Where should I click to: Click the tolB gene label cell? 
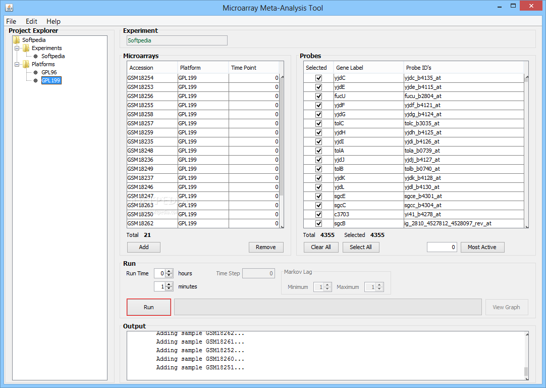368,169
